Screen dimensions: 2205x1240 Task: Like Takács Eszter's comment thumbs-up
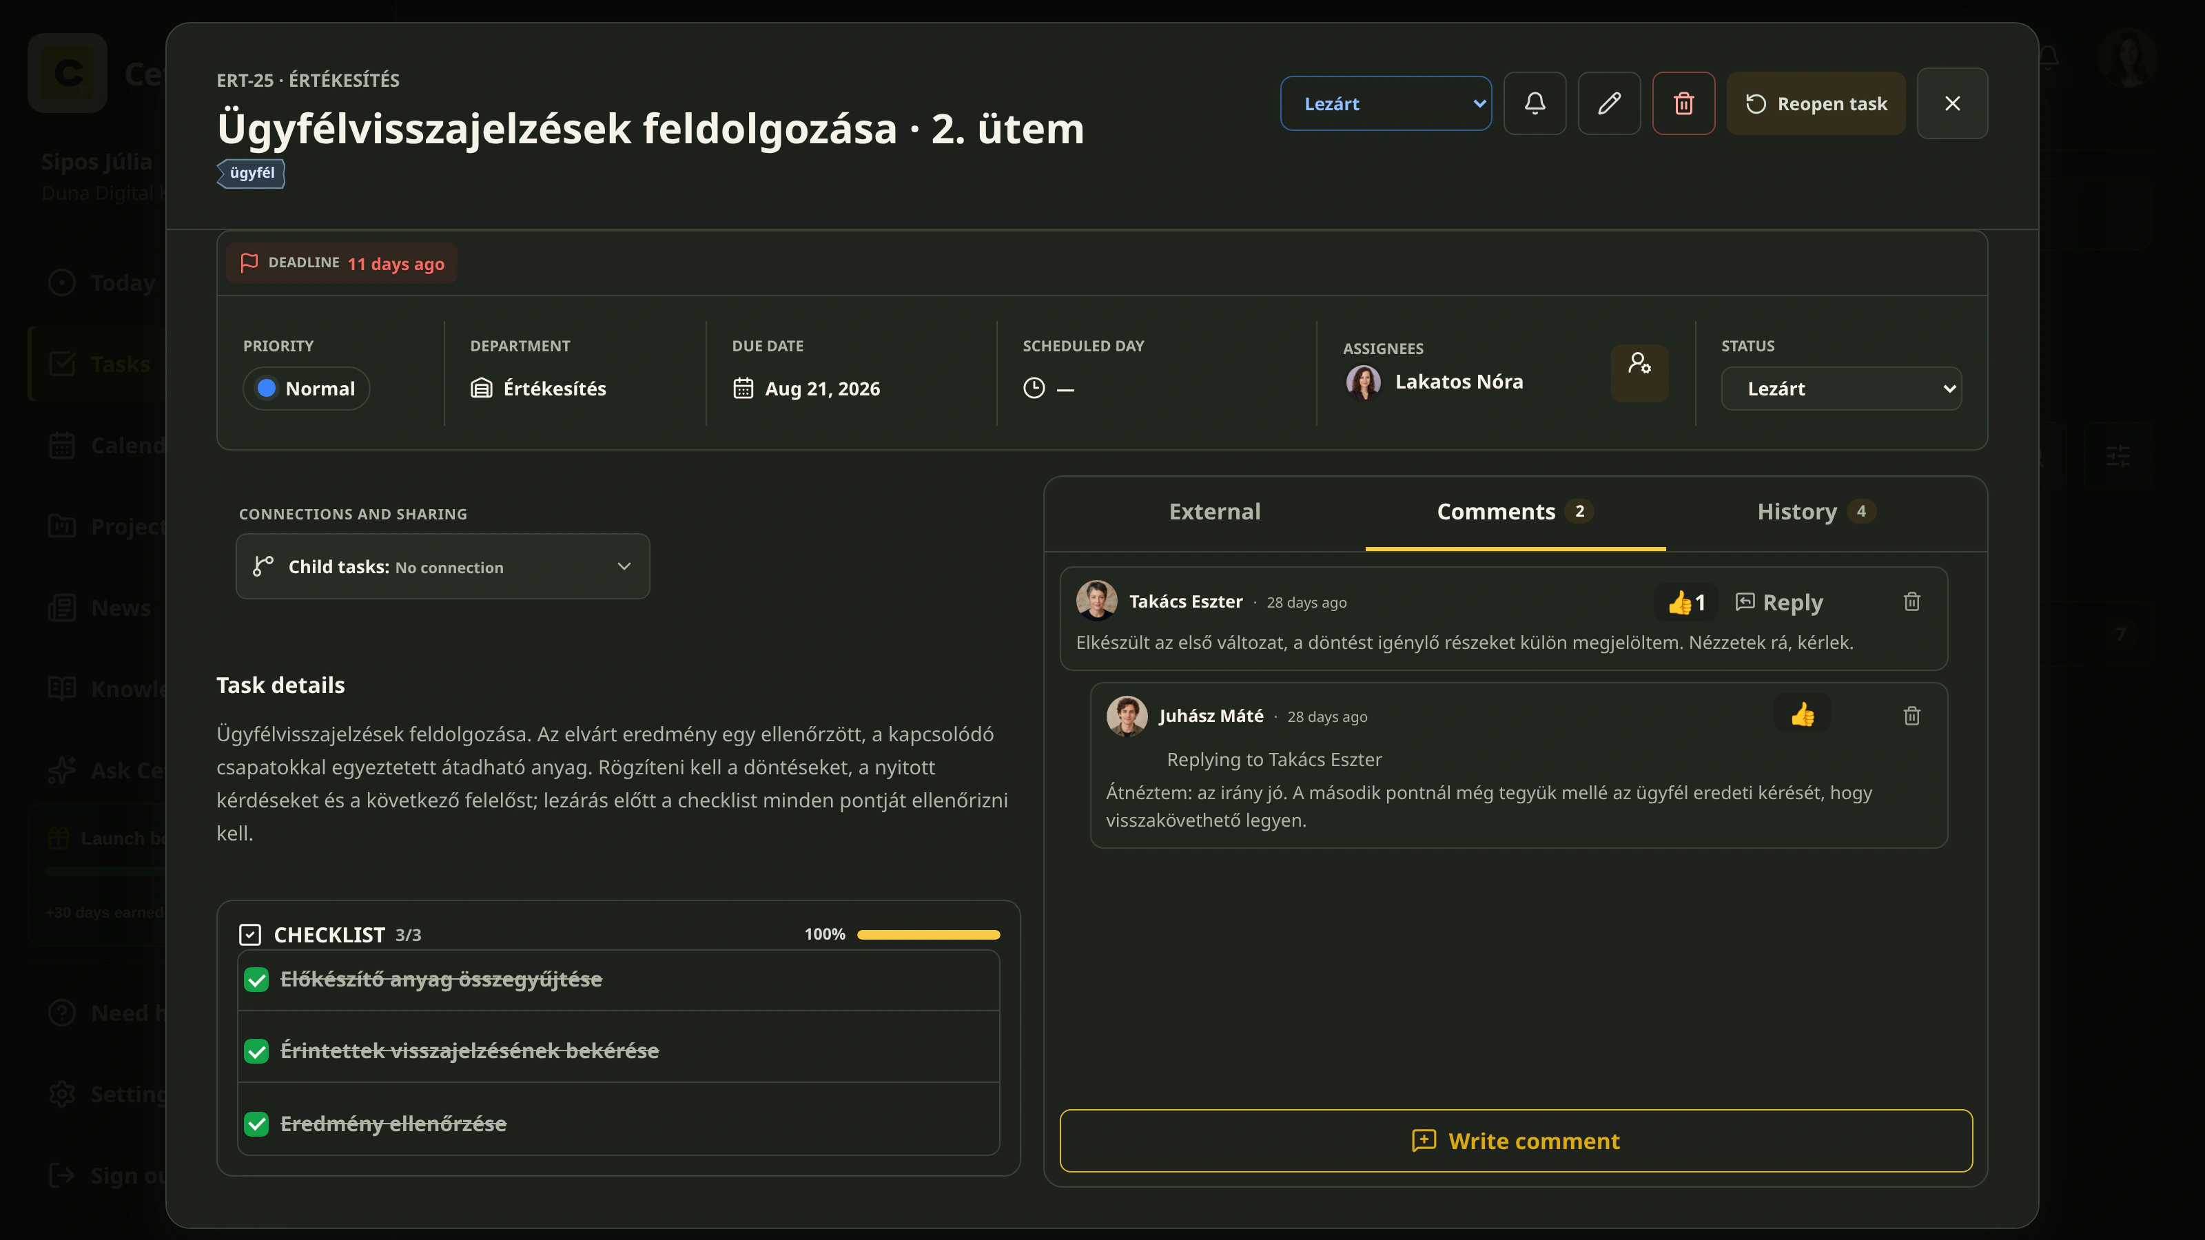click(x=1685, y=603)
